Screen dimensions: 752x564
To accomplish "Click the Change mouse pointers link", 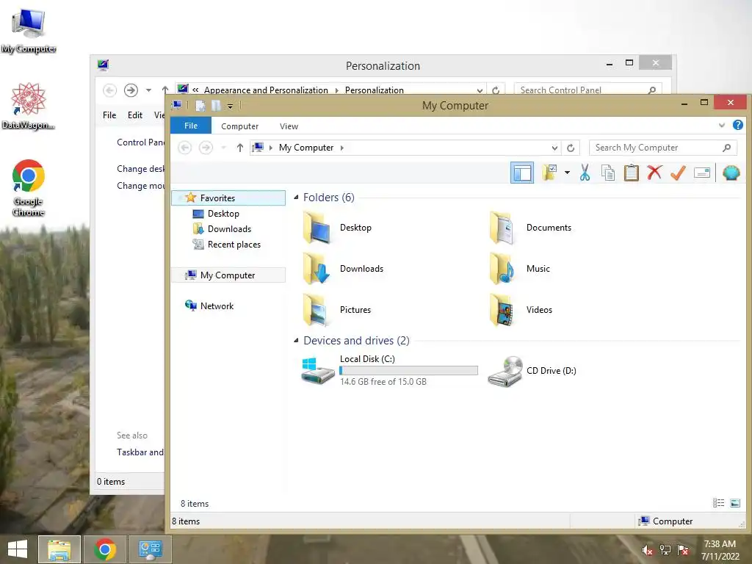I will (x=140, y=186).
